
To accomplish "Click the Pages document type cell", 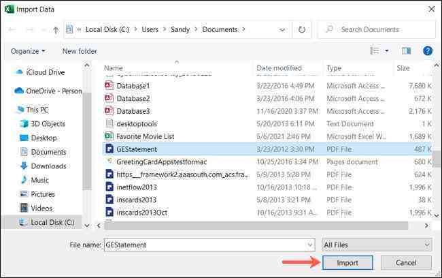I will 352,162.
